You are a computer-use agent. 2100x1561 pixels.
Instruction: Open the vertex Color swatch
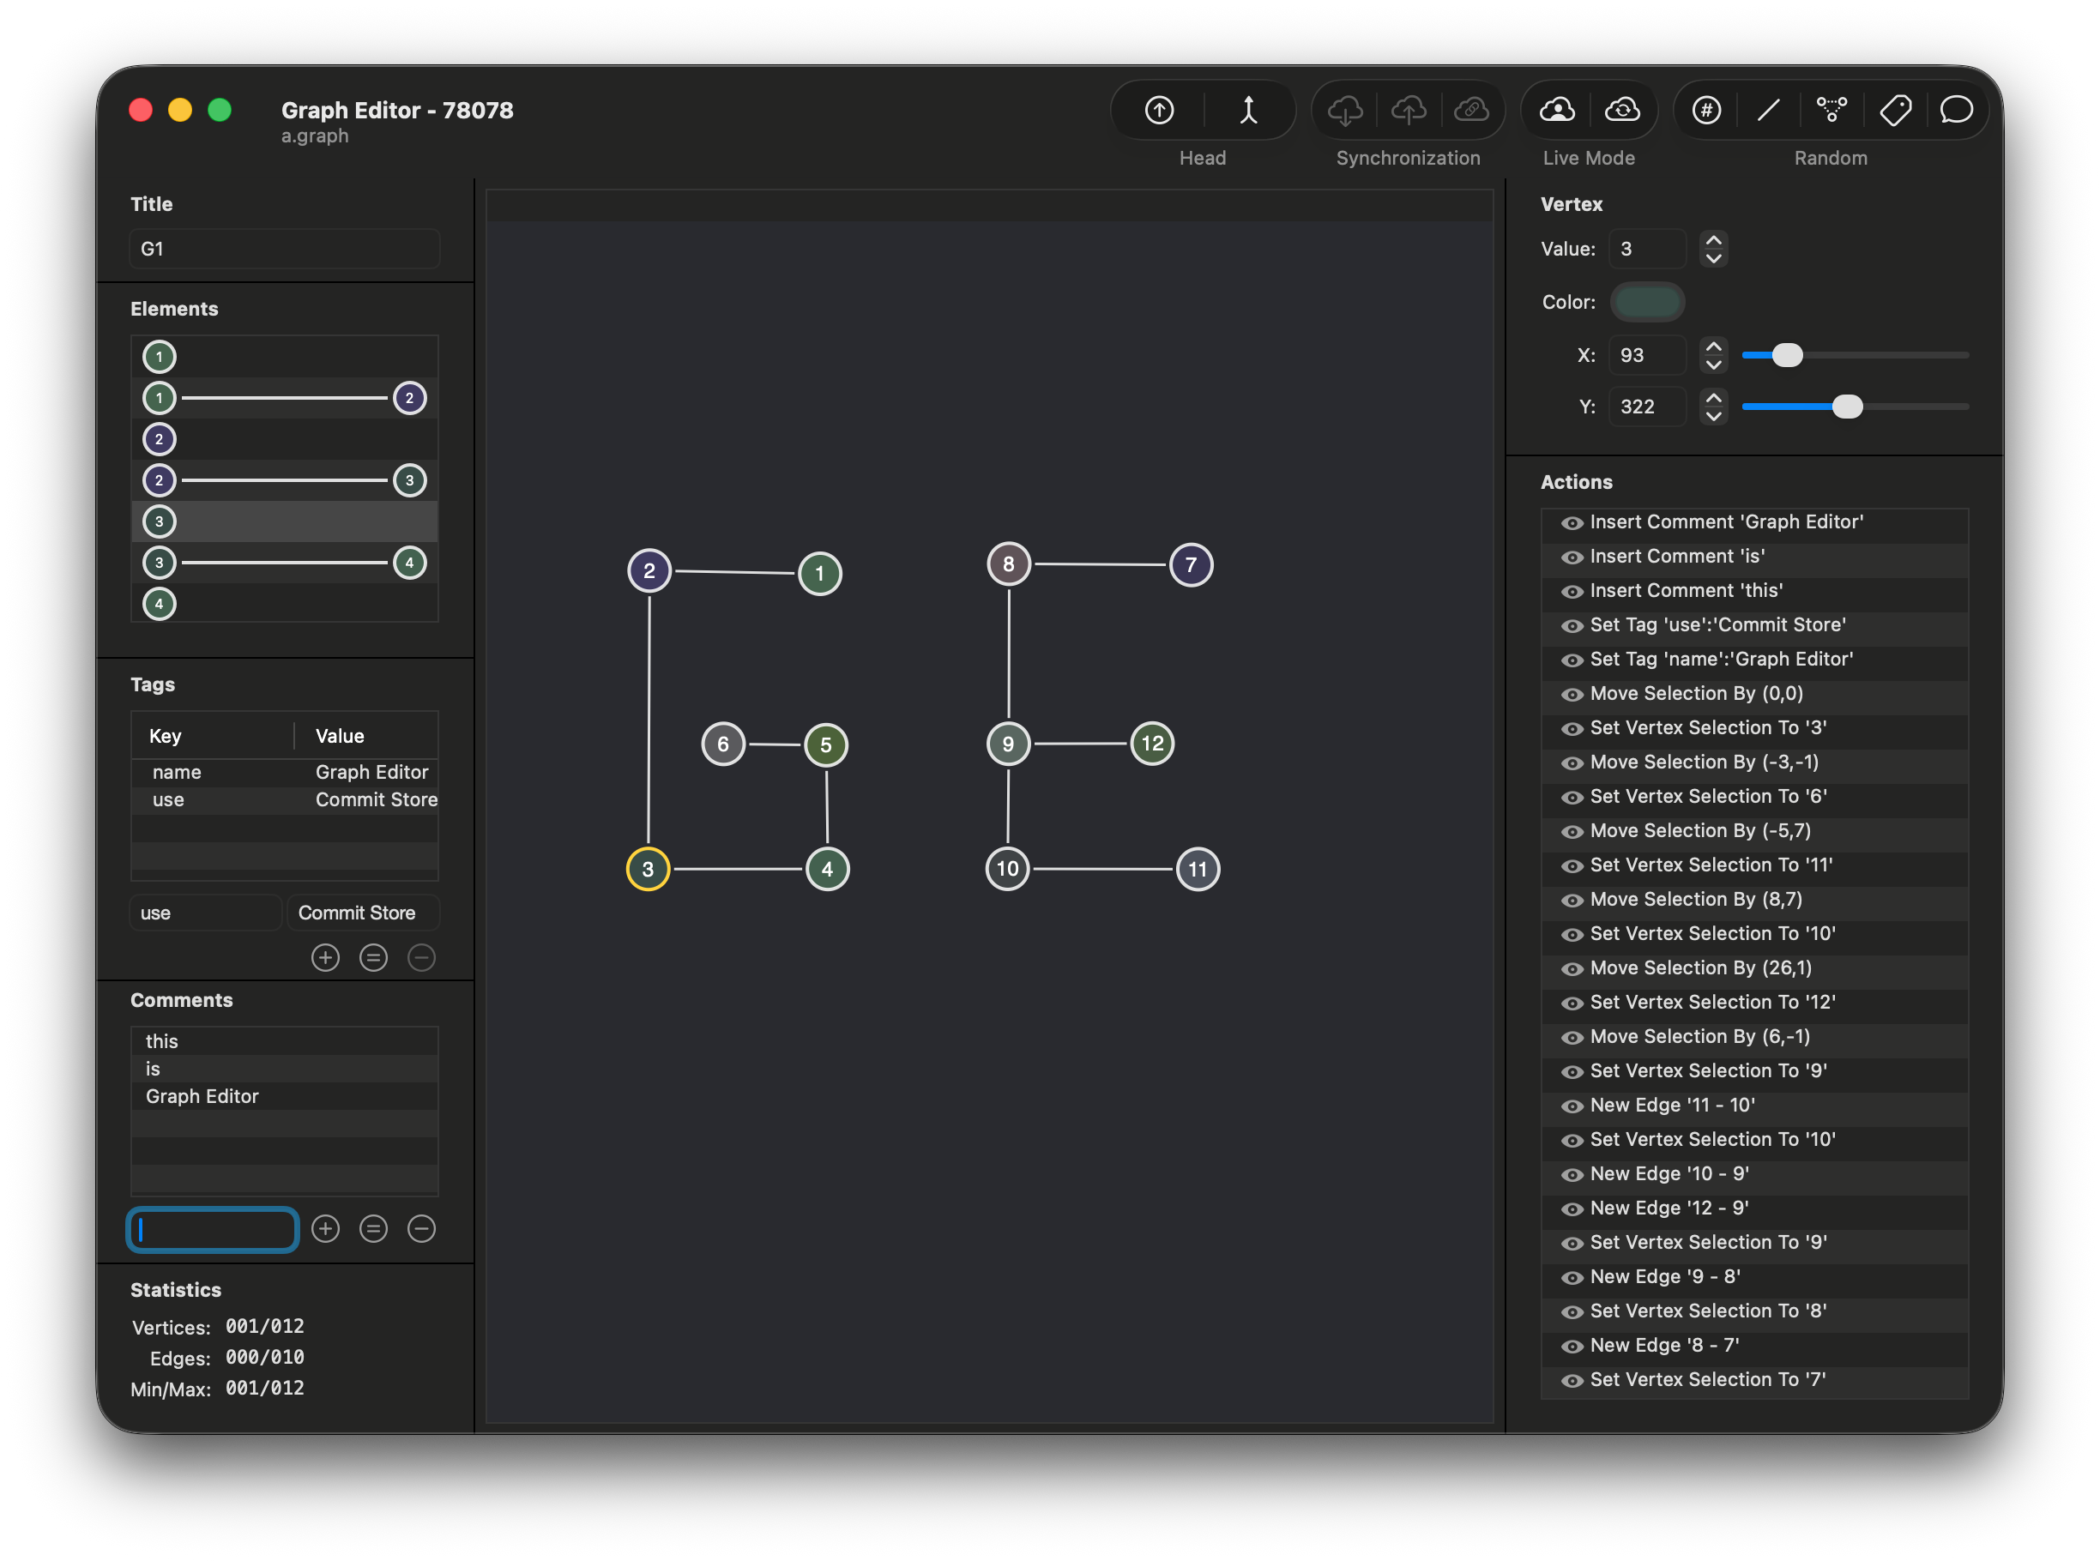(x=1646, y=303)
